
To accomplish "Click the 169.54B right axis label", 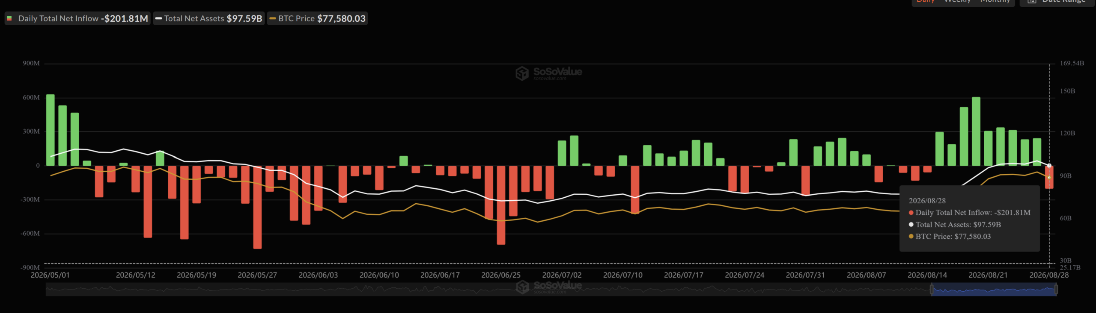I will (x=1072, y=63).
